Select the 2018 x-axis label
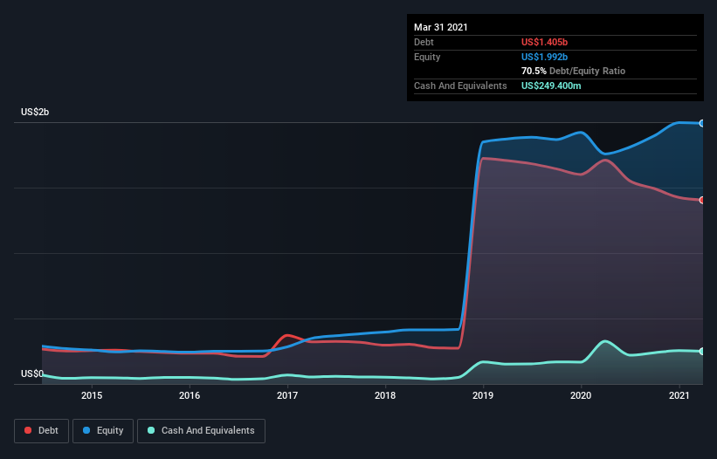717x459 pixels. tap(385, 395)
